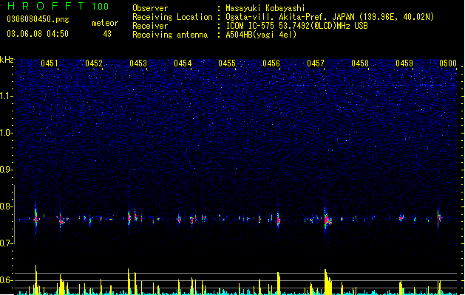Click the 'Receiving Location' field label
The image size is (465, 295).
pos(172,17)
